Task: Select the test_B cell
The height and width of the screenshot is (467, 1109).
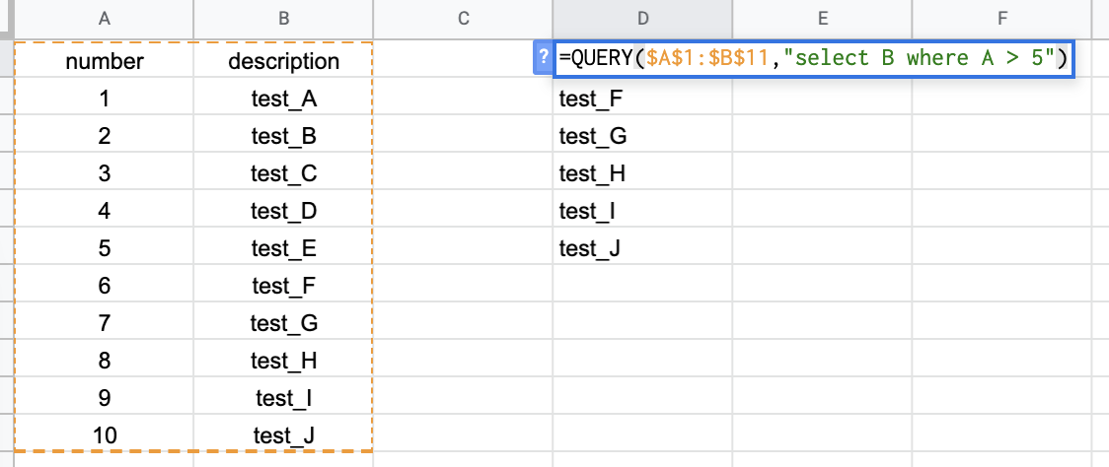Action: (x=283, y=136)
